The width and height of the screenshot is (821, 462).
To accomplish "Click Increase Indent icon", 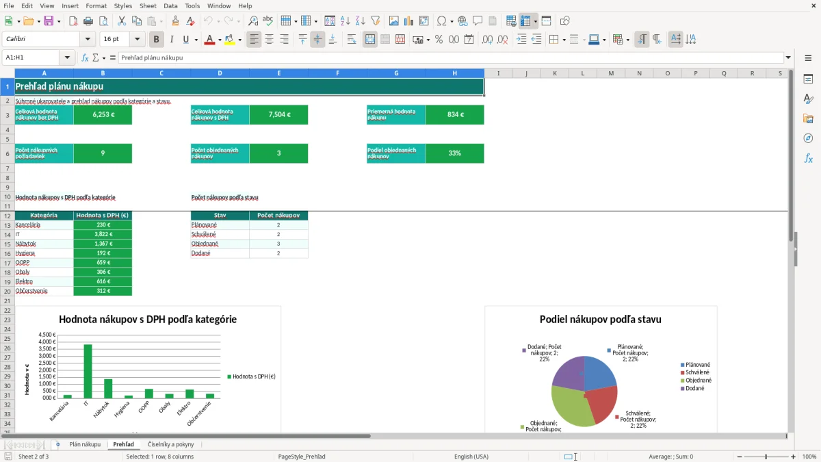I will pyautogui.click(x=521, y=40).
